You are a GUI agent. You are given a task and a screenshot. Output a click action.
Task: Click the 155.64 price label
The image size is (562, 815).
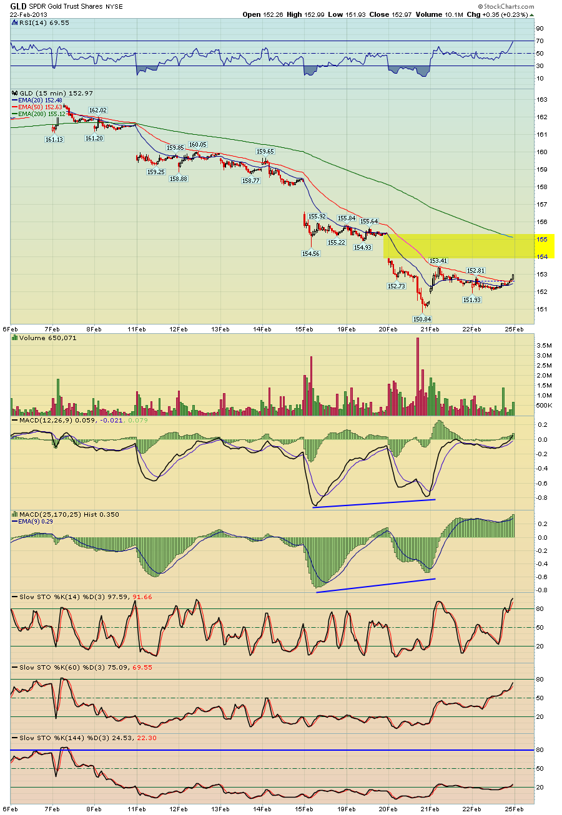click(369, 221)
